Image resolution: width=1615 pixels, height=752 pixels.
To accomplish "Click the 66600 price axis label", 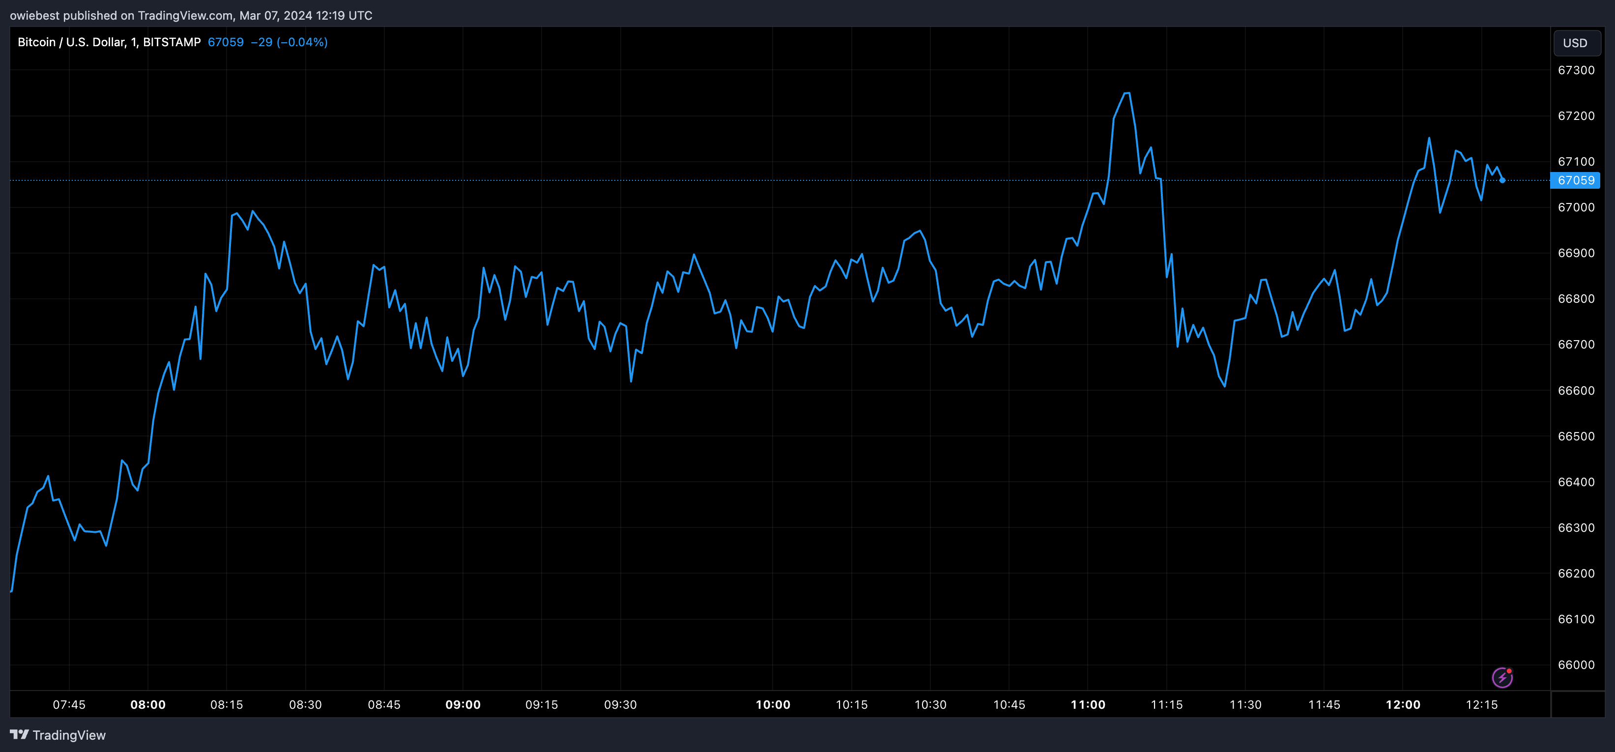I will [x=1576, y=391].
